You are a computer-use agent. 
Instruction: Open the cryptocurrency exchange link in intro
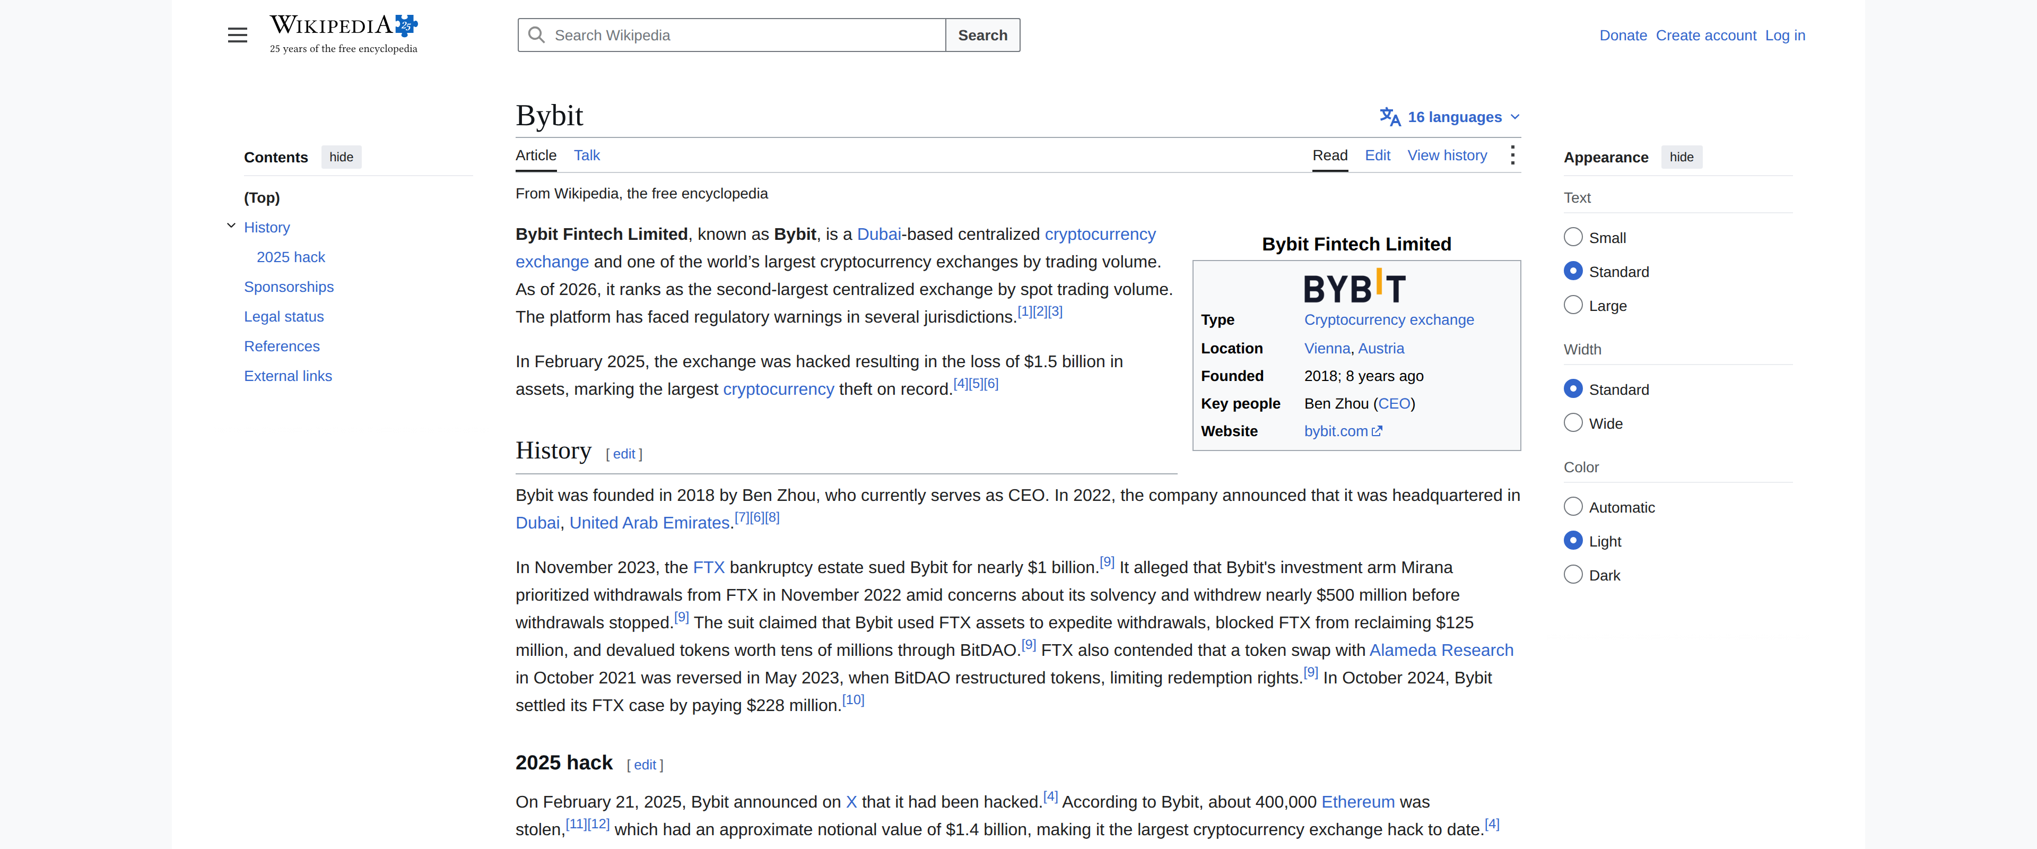[1100, 234]
